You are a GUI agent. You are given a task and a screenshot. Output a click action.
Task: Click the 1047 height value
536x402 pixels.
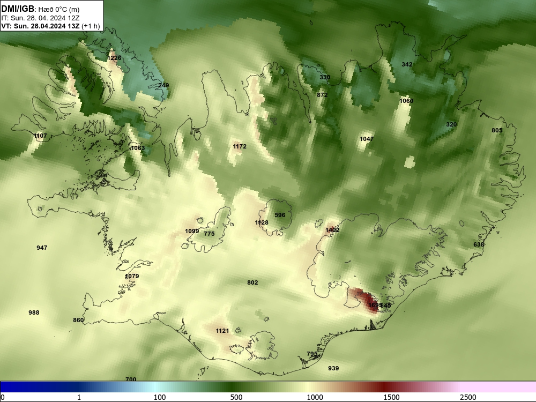367,139
